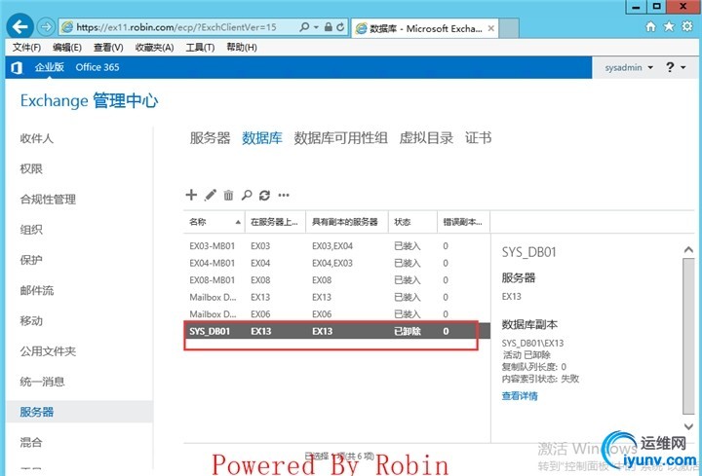Go to 合规性管理 in left navigation
Screen dimensions: 702x476
(48, 200)
